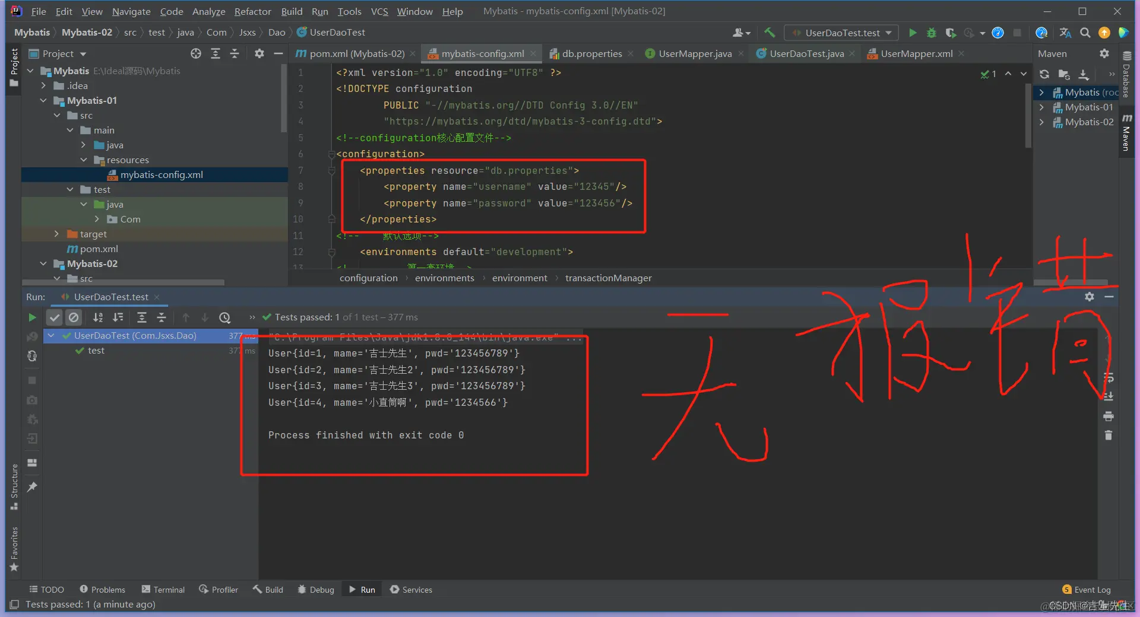1140x617 pixels.
Task: Expand Mybatis-02 in Maven panel
Action: pos(1041,122)
